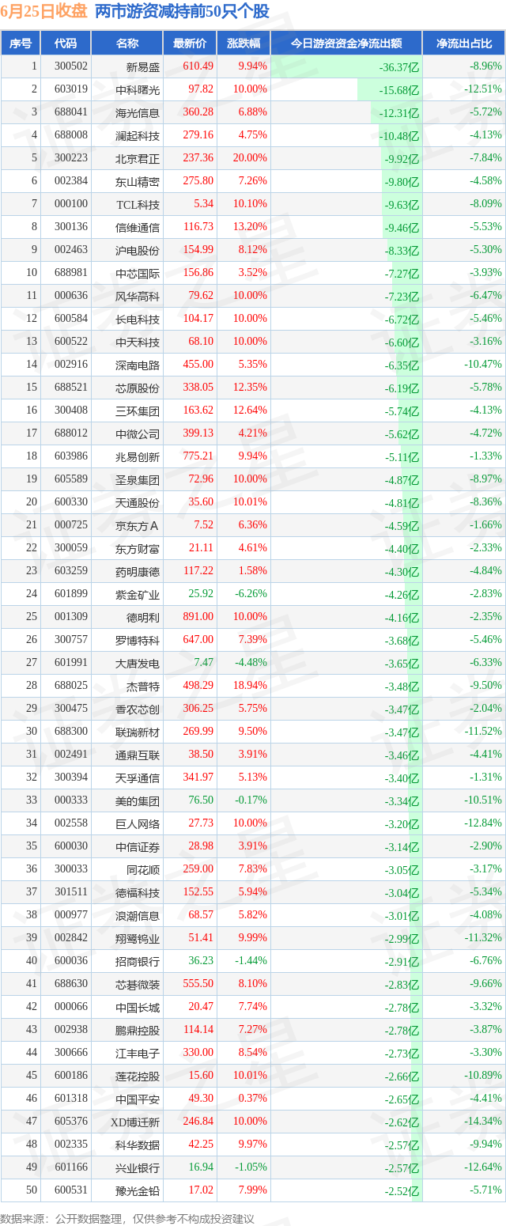Click the title 两市游资减持前50只个股
Screen dimensions: 506x1226
[182, 12]
